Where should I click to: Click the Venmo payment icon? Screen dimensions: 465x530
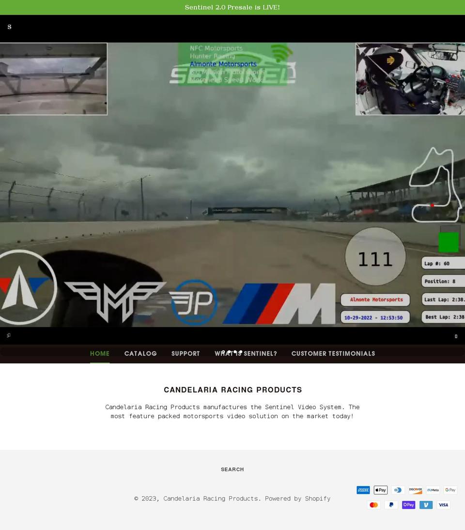(x=426, y=505)
